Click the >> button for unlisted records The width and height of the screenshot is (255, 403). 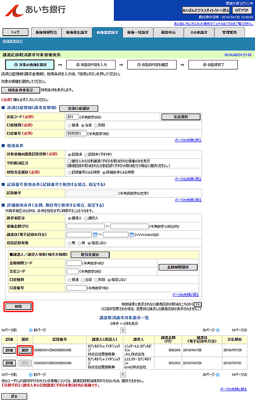(198, 304)
